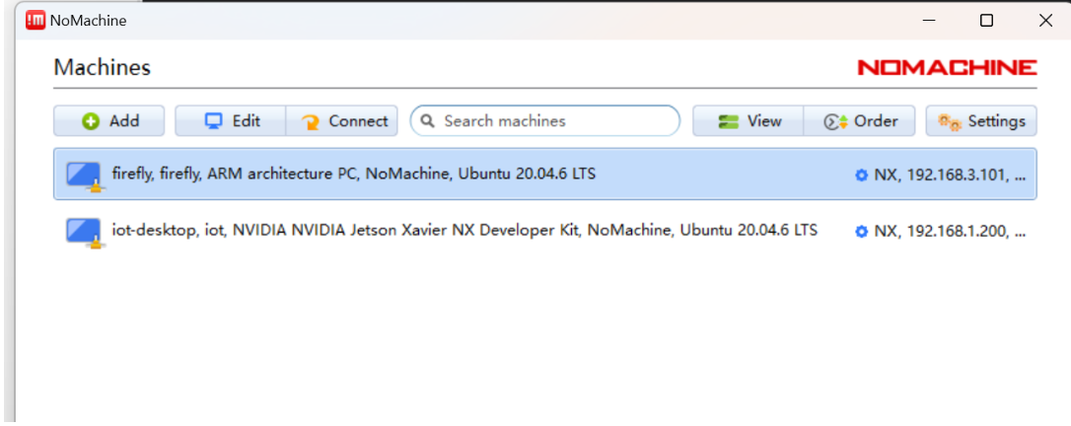The height and width of the screenshot is (426, 1071).
Task: Click the NOMACHINE red logo
Action: (x=947, y=67)
